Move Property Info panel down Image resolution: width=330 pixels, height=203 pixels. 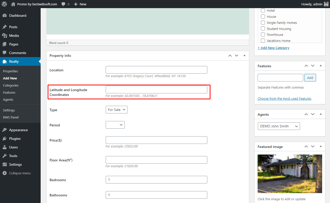click(x=237, y=56)
